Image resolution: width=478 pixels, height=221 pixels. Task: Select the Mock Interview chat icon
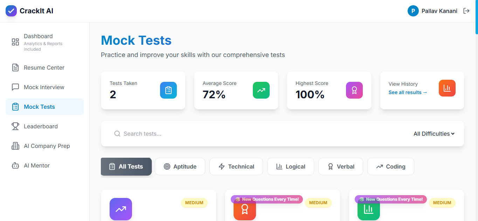pyautogui.click(x=15, y=87)
